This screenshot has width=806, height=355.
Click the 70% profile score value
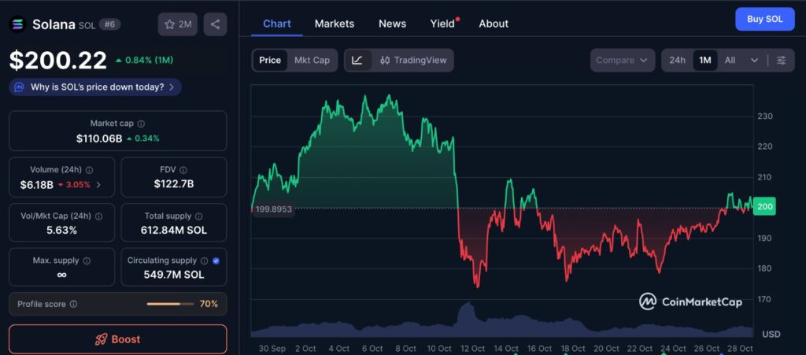[209, 304]
